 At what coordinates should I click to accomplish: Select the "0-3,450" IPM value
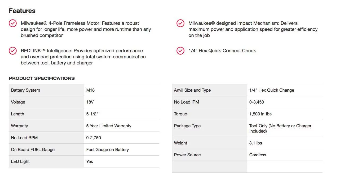point(257,102)
